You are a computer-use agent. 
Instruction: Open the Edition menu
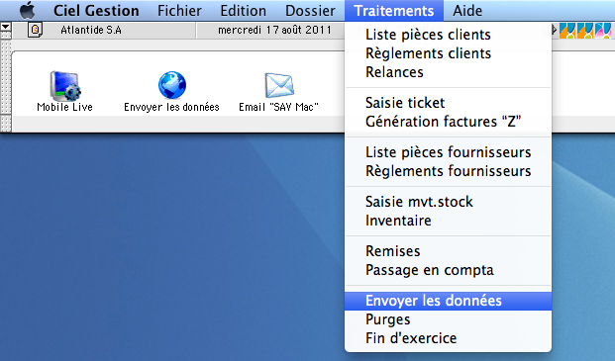[244, 11]
